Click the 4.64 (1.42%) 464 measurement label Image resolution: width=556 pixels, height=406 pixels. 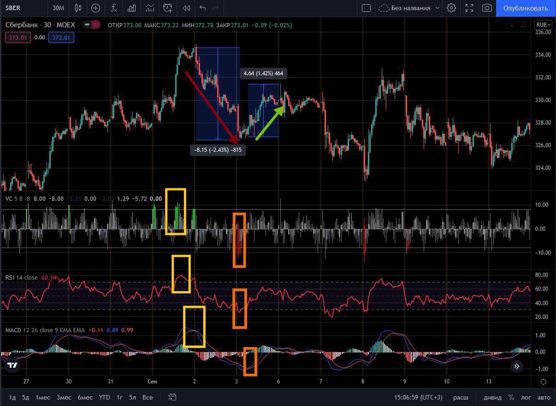(x=263, y=73)
